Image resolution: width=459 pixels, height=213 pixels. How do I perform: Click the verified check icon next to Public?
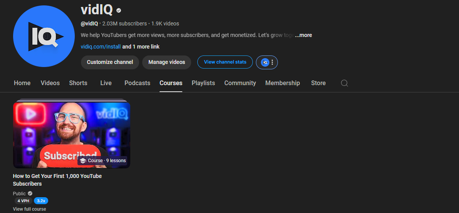[30, 193]
